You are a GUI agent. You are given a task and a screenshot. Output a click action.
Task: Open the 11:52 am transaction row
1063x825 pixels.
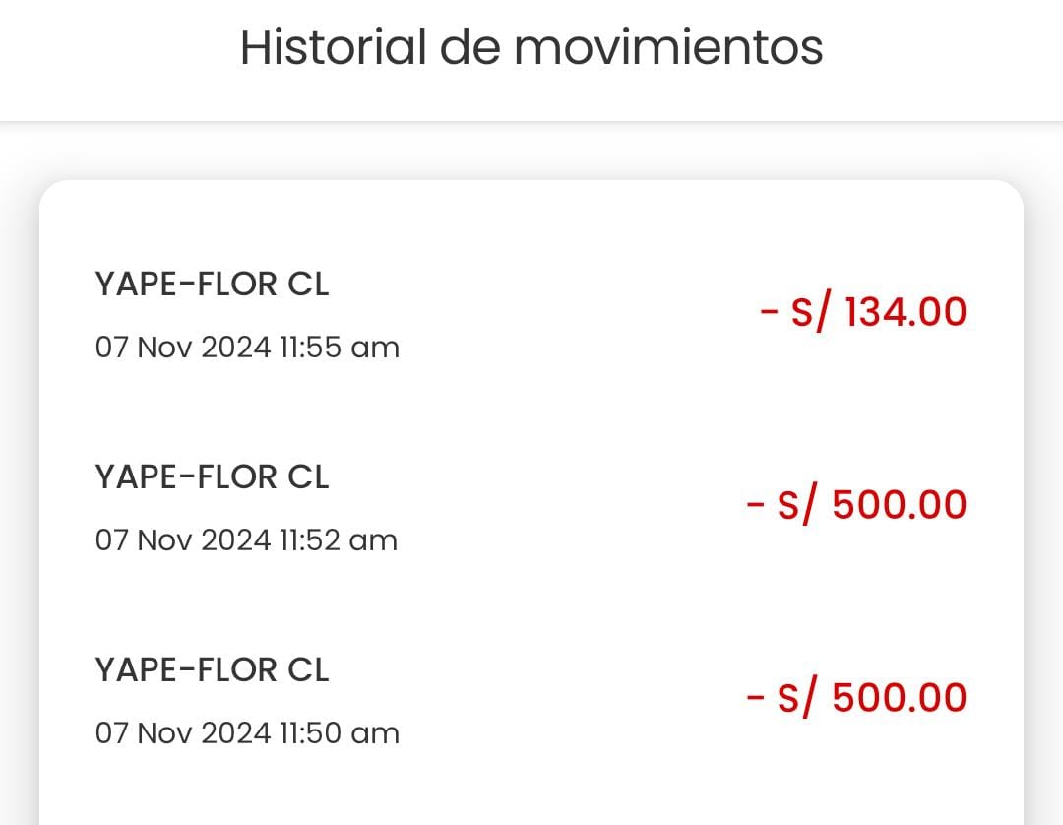pyautogui.click(x=531, y=508)
